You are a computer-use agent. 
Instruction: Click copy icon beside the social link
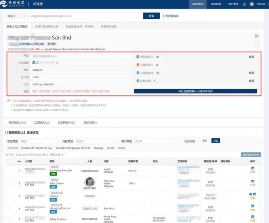pos(57,63)
